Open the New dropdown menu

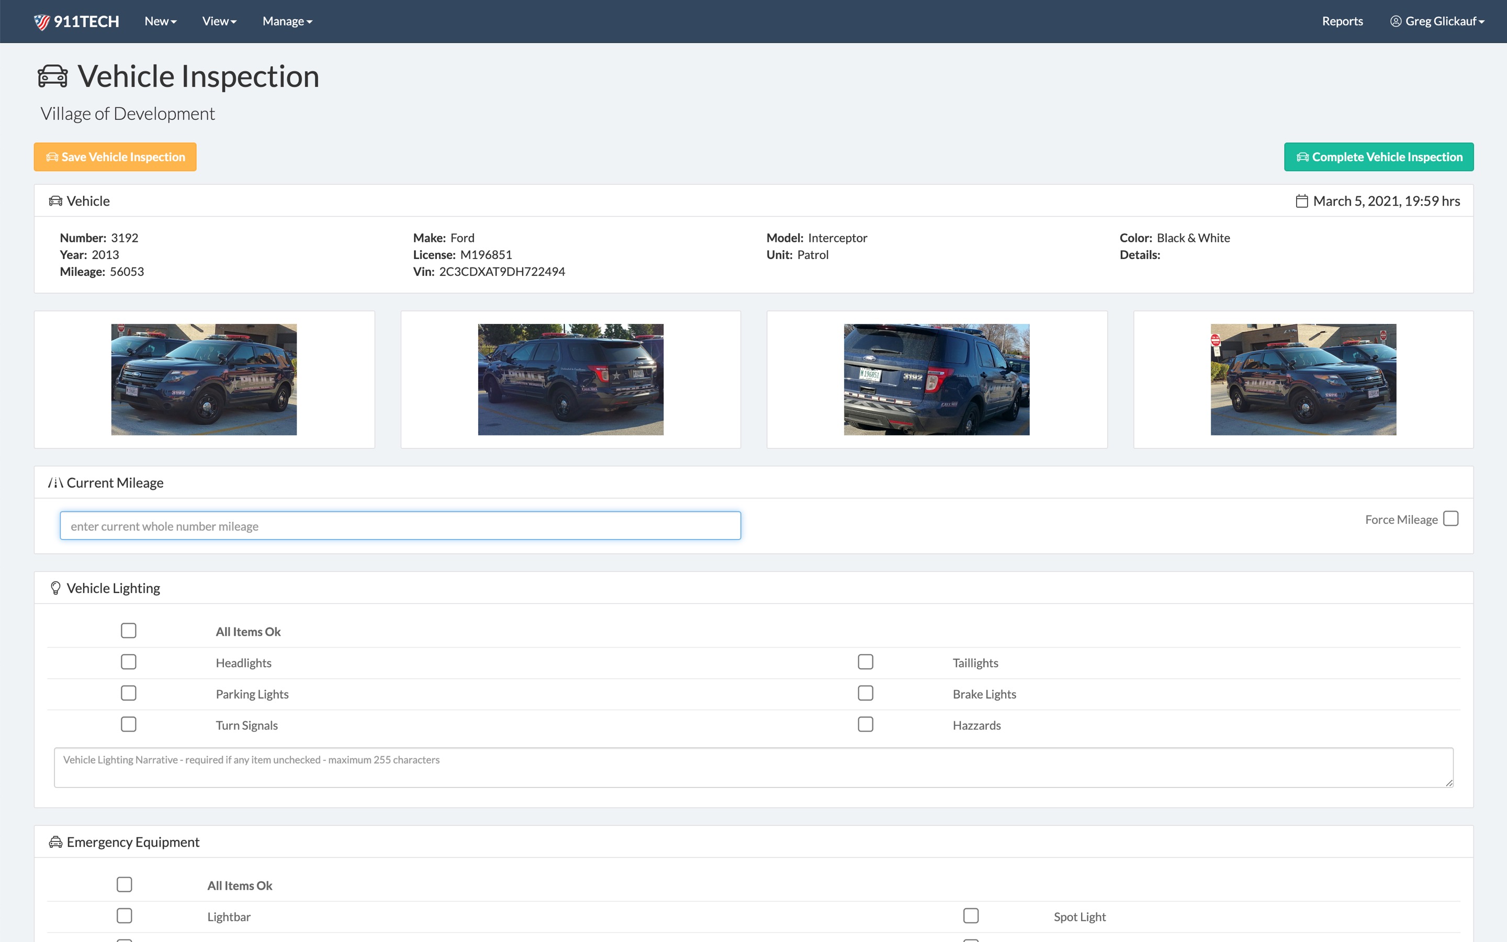click(x=160, y=21)
